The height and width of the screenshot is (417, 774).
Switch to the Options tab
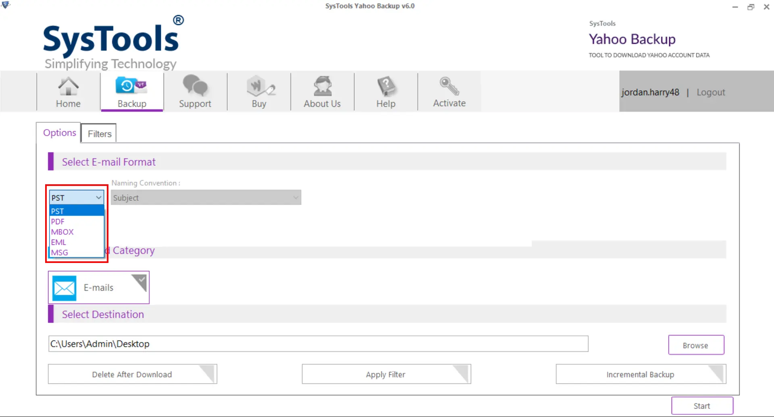[59, 133]
